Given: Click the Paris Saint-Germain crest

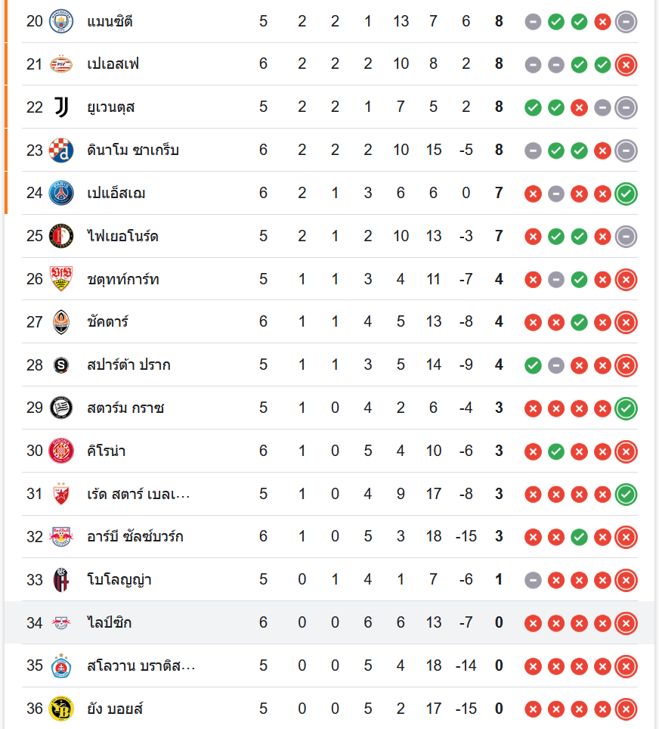Looking at the screenshot, I should tap(61, 194).
